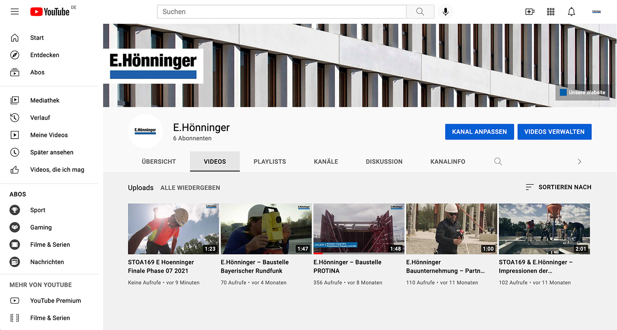Go to the YouTube home logo
Image resolution: width=617 pixels, height=330 pixels.
50,12
